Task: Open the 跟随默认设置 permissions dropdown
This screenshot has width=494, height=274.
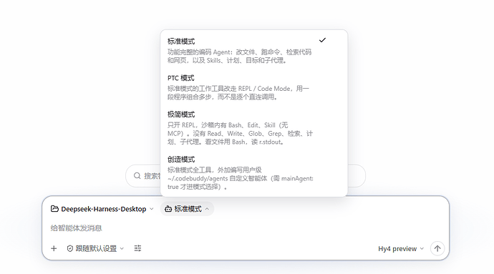Action: [x=95, y=248]
